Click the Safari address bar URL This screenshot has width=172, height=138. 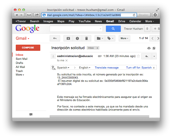click(84, 15)
